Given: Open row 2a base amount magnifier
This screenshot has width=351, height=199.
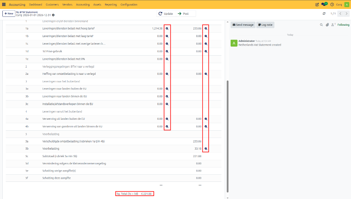Looking at the screenshot, I should pos(167,74).
